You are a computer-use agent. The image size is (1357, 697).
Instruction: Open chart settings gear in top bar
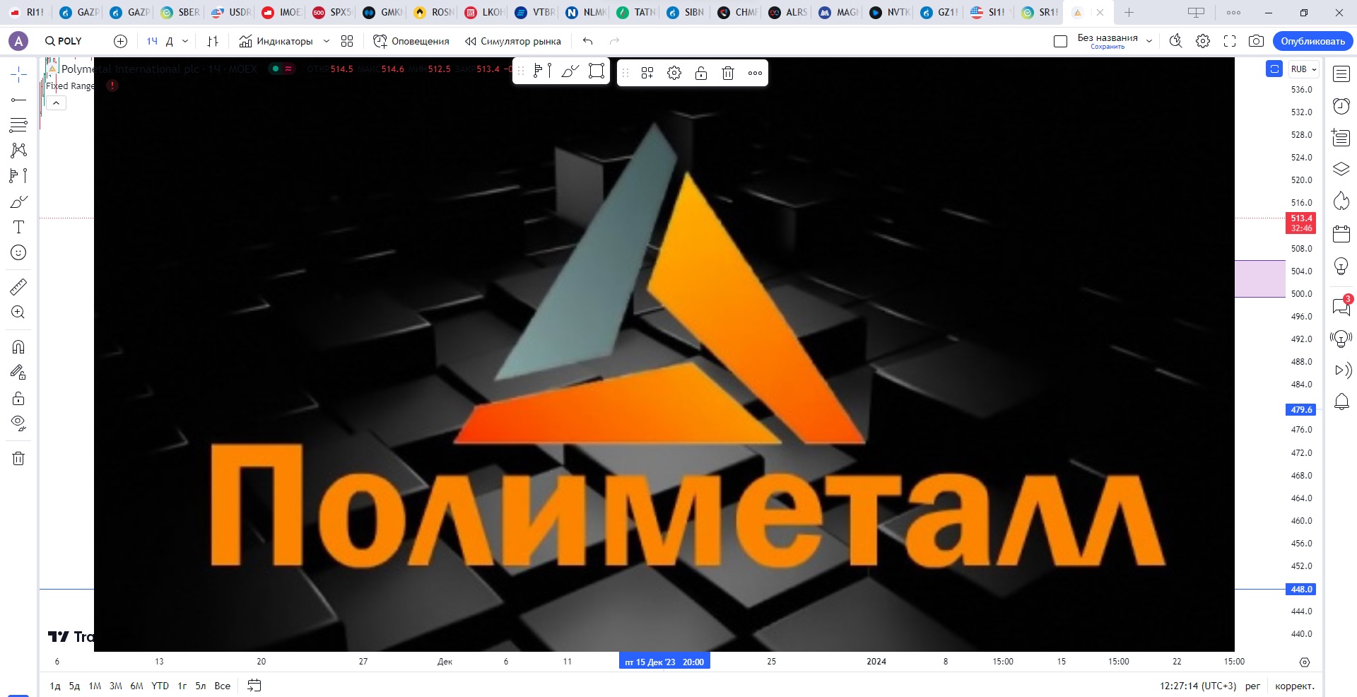[x=1203, y=41]
